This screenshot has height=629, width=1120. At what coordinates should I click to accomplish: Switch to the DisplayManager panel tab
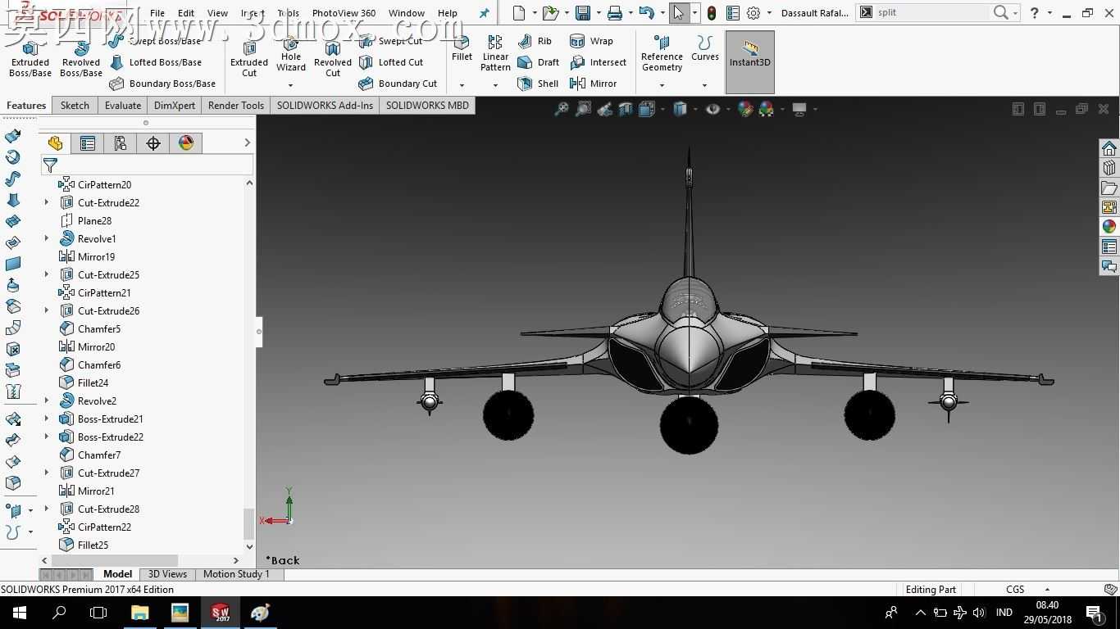coord(186,143)
